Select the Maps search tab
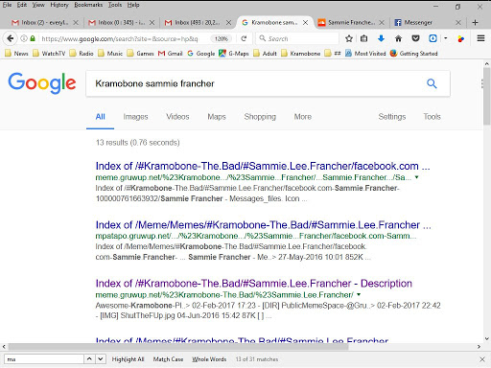 (217, 117)
